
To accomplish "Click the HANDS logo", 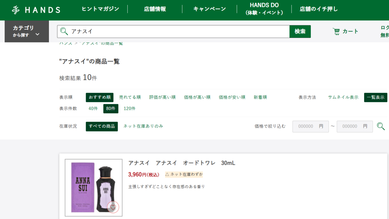I will click(36, 10).
